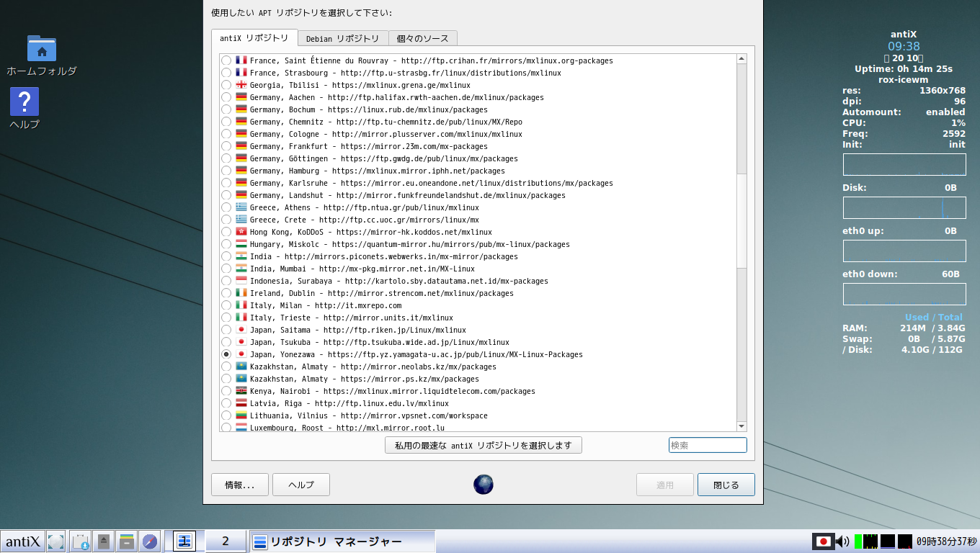Click the Irish flag in Dublin row

pyautogui.click(x=241, y=293)
